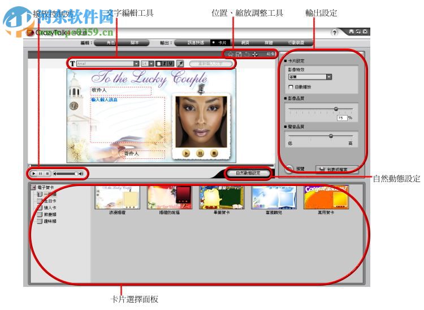Click the volume-down speaker icon

(x=55, y=174)
